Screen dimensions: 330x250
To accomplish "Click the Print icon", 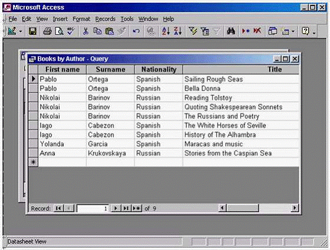I will coord(47,31).
